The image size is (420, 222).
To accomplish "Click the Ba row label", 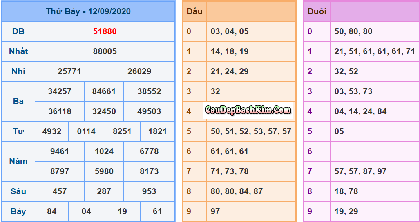I will [18, 101].
